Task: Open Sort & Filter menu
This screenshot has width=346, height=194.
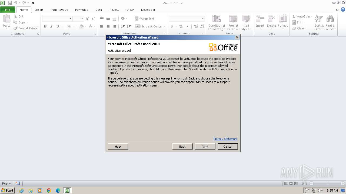Action: (x=319, y=23)
